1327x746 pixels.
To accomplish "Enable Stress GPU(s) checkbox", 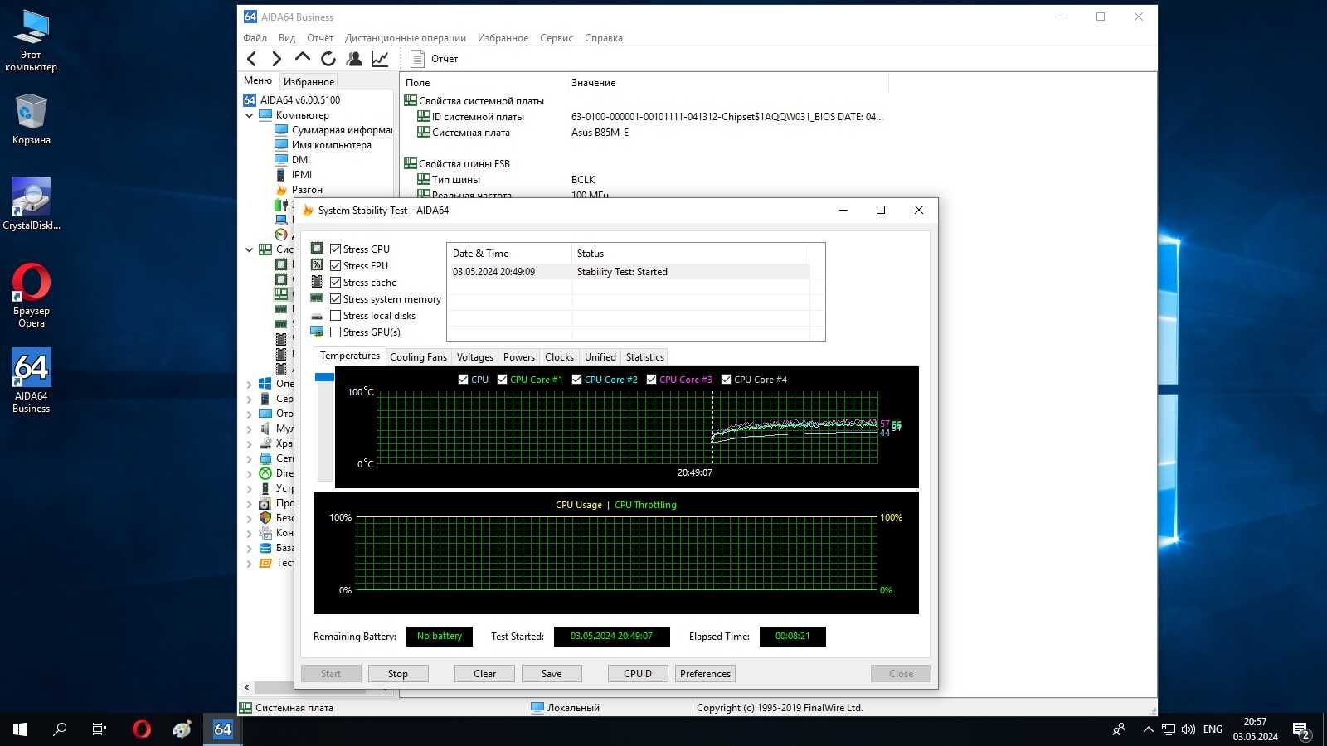I will 336,332.
